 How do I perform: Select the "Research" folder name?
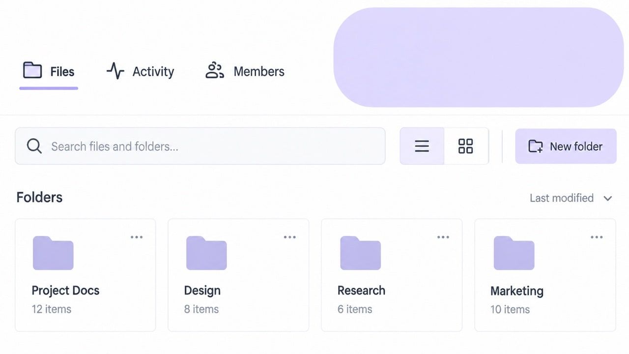click(361, 291)
